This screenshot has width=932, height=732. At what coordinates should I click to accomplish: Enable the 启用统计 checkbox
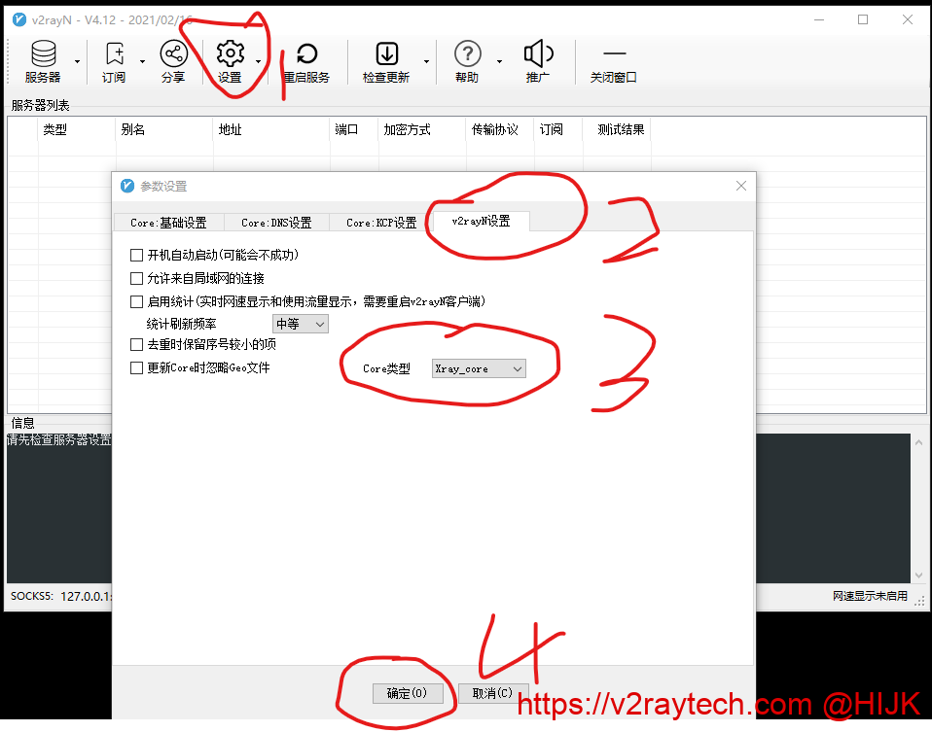point(137,302)
